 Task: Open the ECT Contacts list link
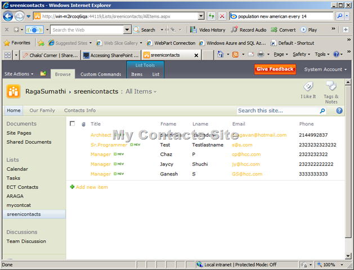[23, 187]
